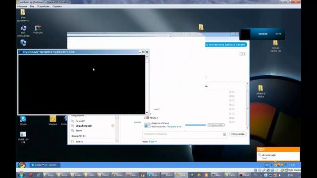The image size is (317, 178).
Task: Select the yellow Z desktop icon
Action: [53, 120]
